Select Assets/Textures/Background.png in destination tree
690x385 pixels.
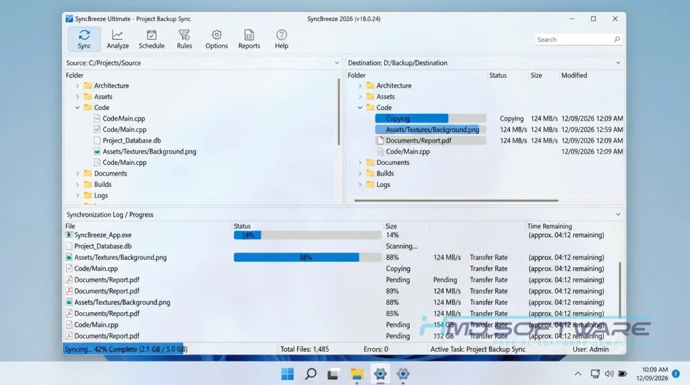(432, 130)
